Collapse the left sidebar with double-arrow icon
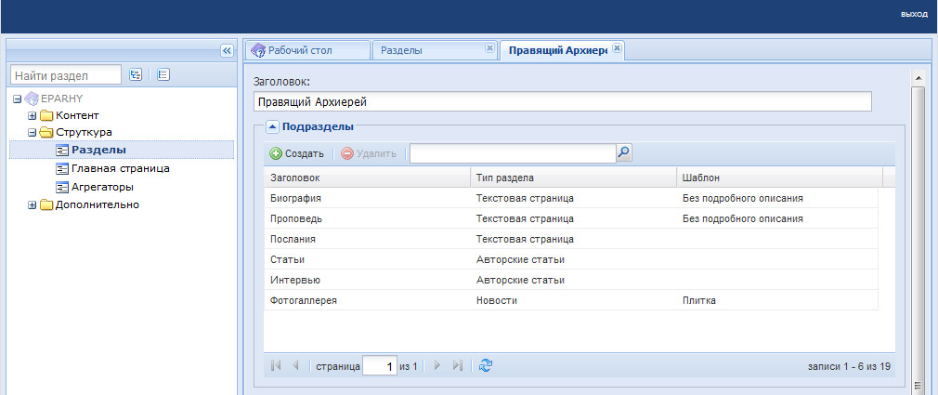This screenshot has width=938, height=395. click(227, 51)
